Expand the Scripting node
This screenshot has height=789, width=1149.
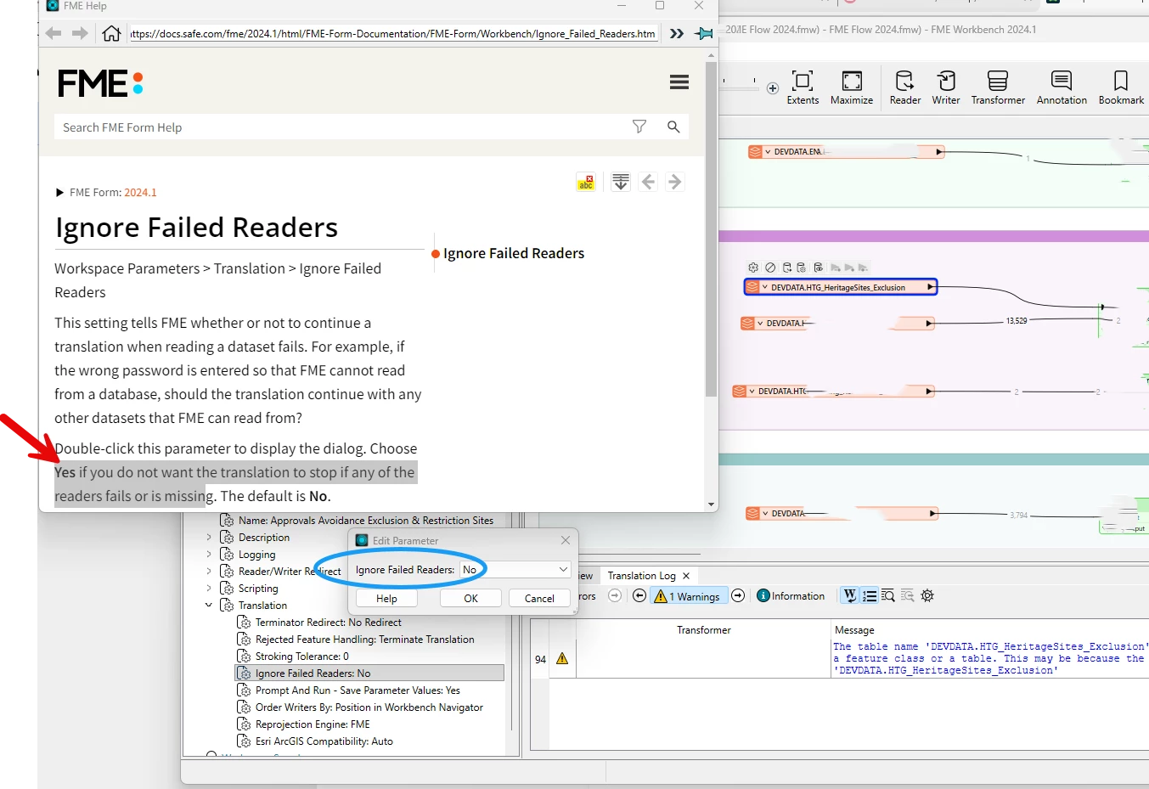(x=209, y=589)
